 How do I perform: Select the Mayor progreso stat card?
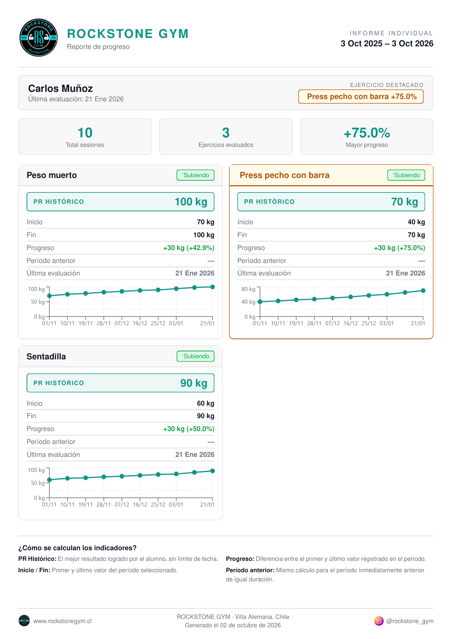coord(367,137)
